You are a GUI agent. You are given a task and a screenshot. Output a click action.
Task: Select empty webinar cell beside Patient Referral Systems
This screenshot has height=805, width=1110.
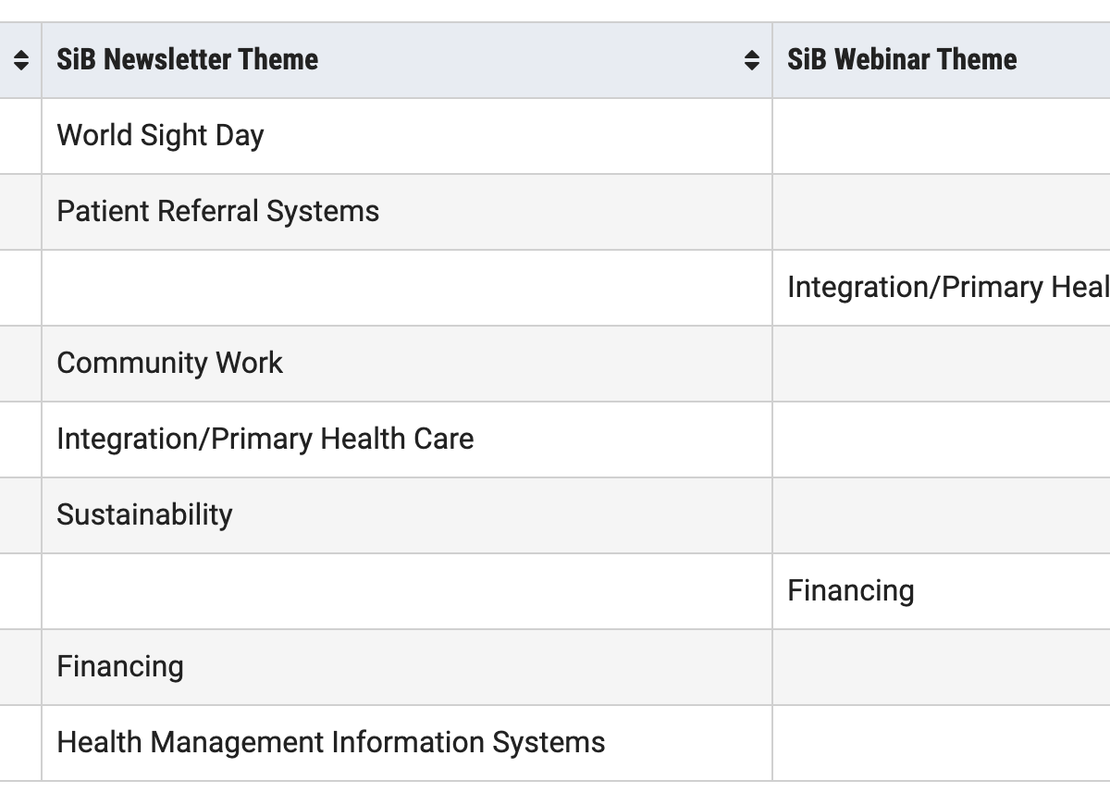[x=942, y=212]
